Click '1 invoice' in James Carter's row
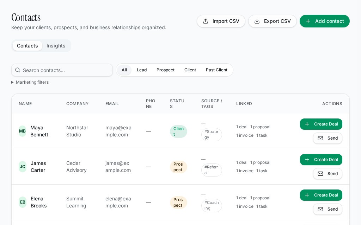The width and height of the screenshot is (361, 225). pos(245,171)
